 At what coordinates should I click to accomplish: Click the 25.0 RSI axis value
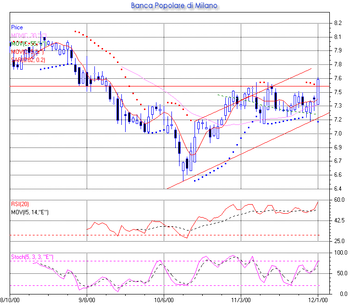339,241
